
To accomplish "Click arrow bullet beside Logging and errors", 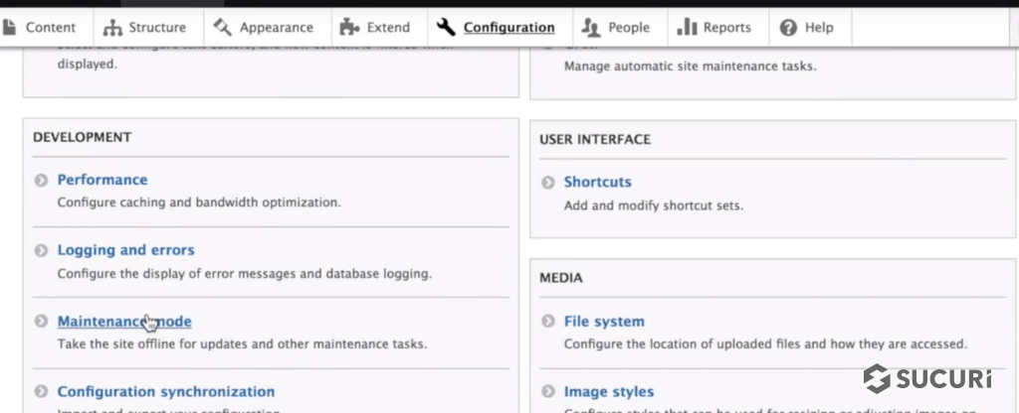I will click(41, 251).
